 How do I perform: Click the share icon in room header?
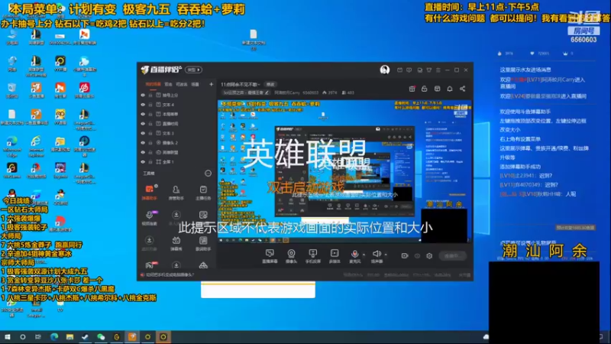click(x=463, y=89)
